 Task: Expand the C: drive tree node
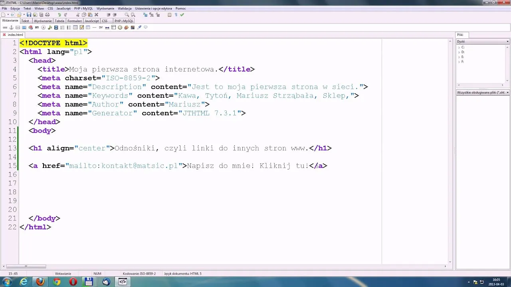[x=459, y=47]
